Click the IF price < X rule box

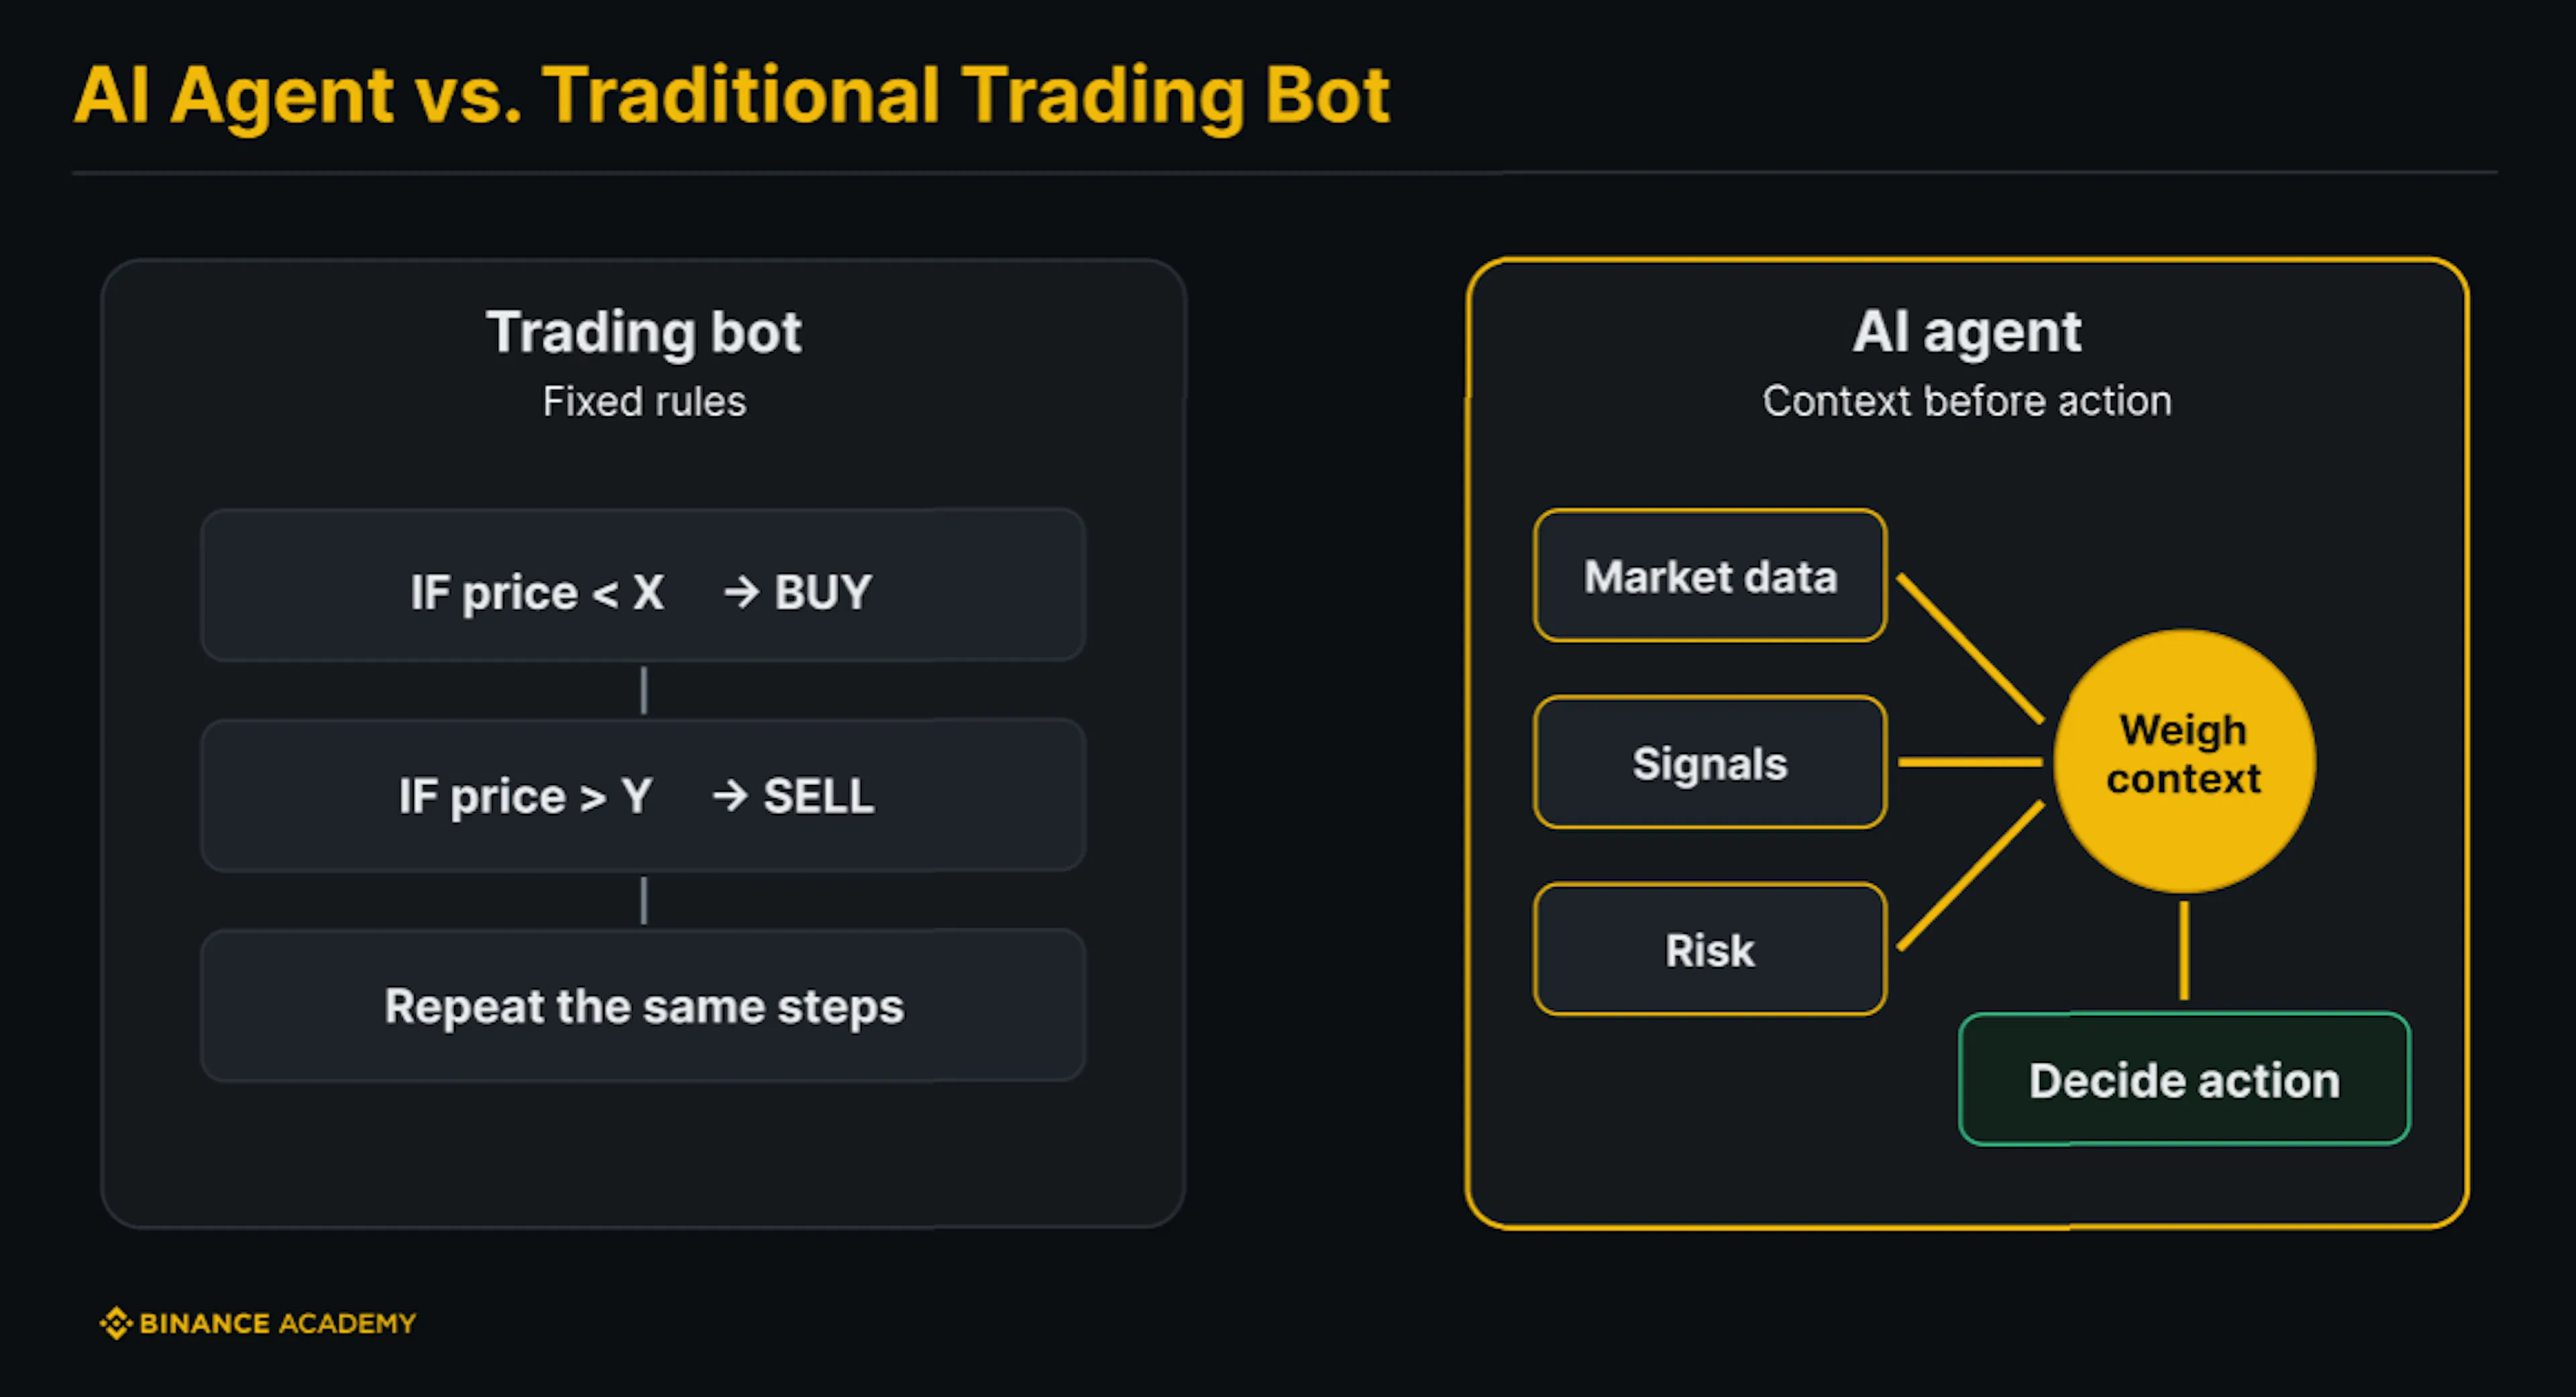pyautogui.click(x=643, y=585)
